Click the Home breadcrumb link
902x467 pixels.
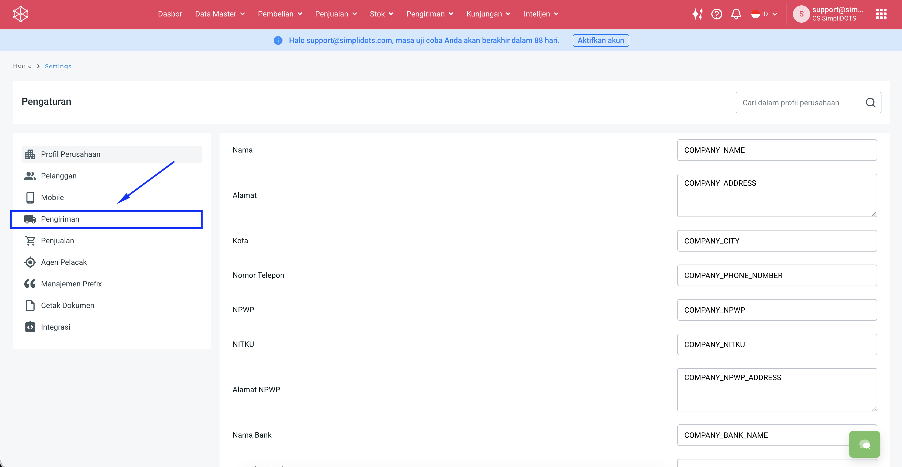[22, 66]
